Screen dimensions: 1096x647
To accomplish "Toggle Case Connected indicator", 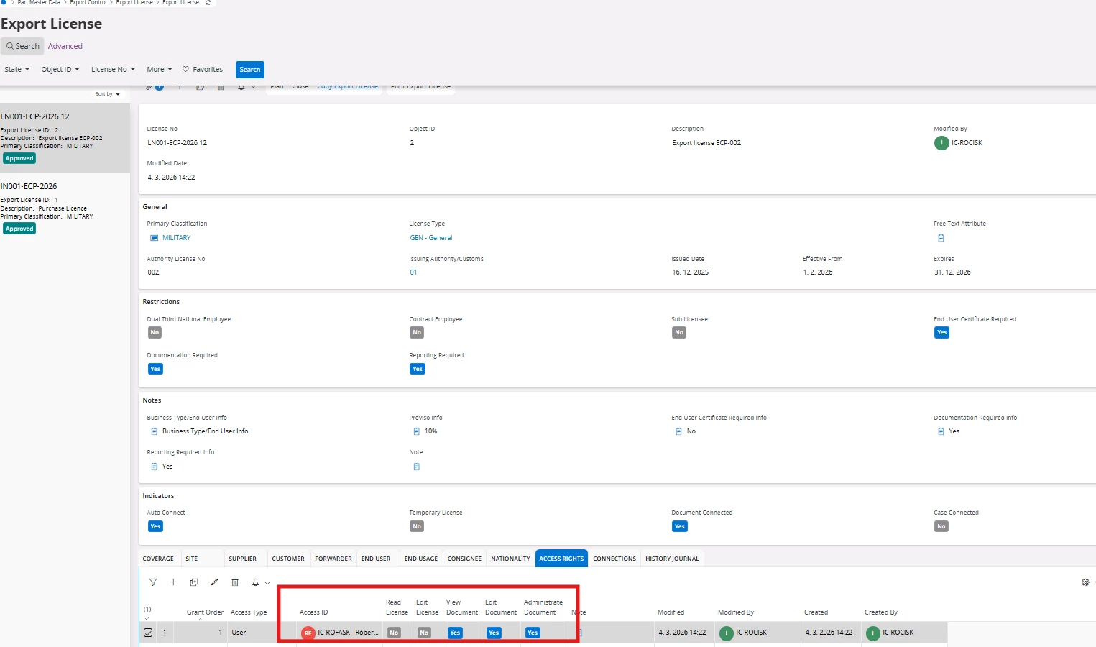I will coord(941,526).
